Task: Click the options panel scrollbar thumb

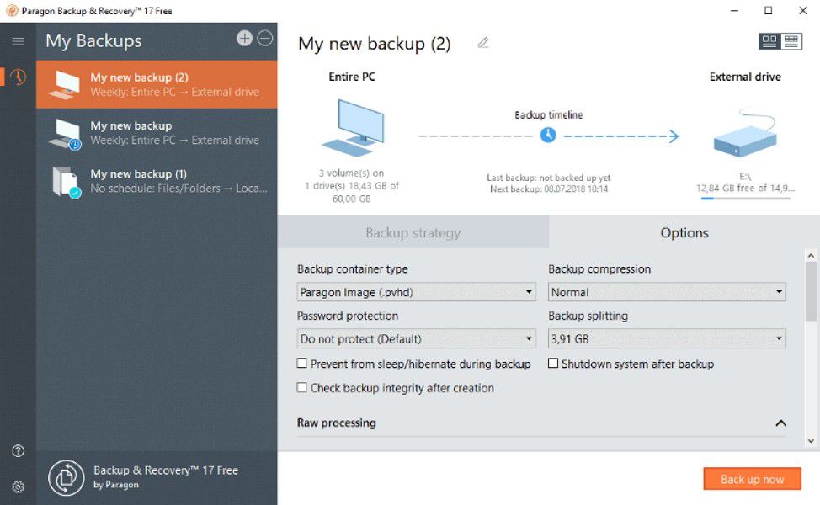Action: [x=811, y=292]
